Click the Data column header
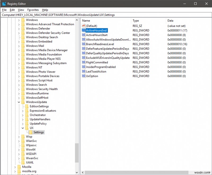Image resolution: width=212 pixels, height=175 pixels. (170, 21)
